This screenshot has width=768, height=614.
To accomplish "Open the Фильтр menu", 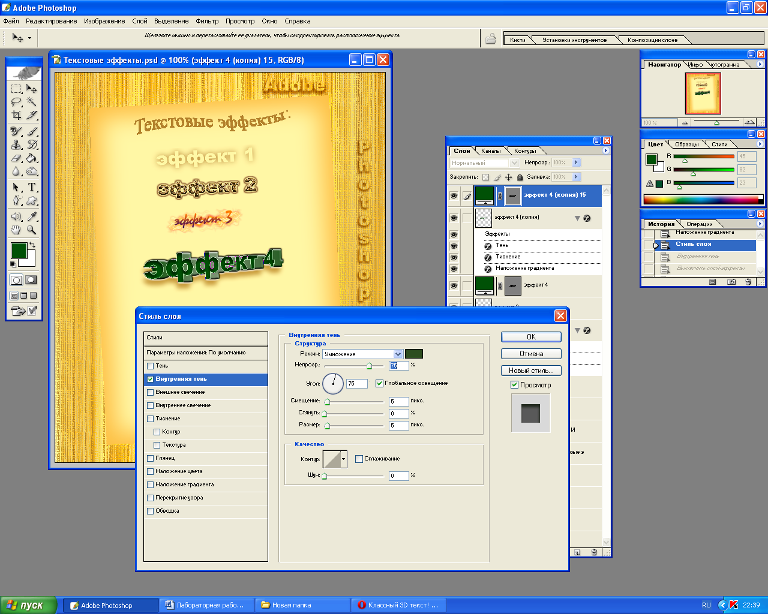I will click(x=207, y=21).
